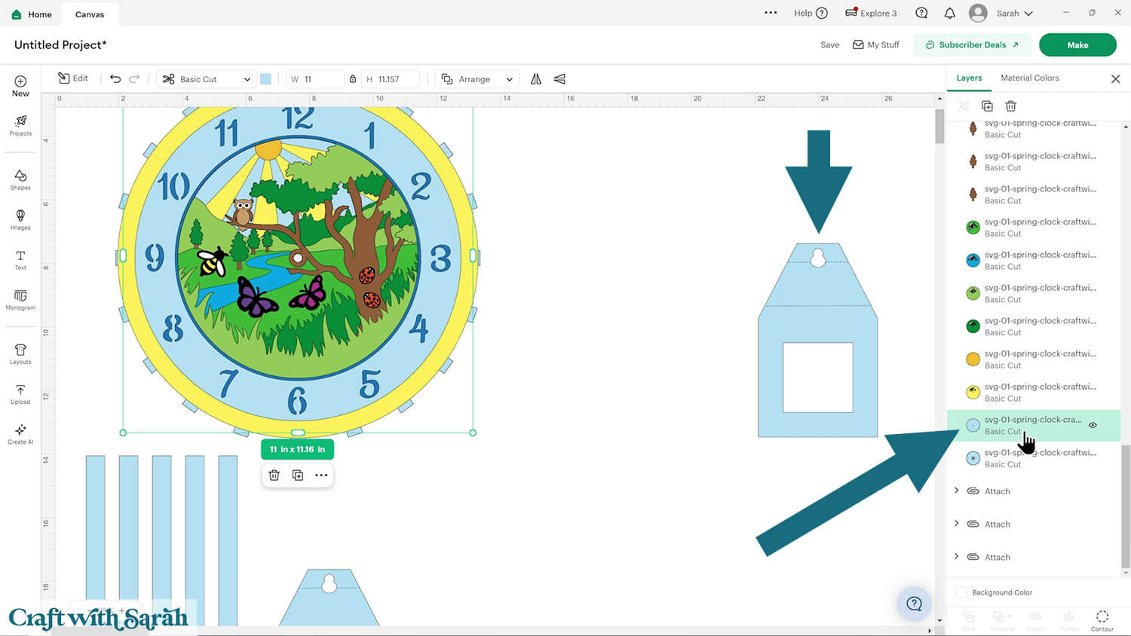The image size is (1131, 636).
Task: Click the Flip icon in the toolbar
Action: click(536, 78)
